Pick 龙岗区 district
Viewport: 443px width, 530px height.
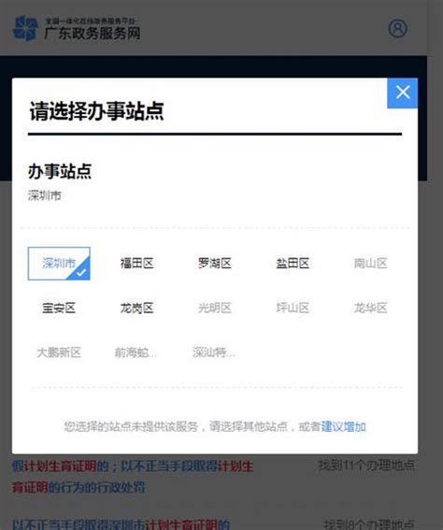pos(136,308)
